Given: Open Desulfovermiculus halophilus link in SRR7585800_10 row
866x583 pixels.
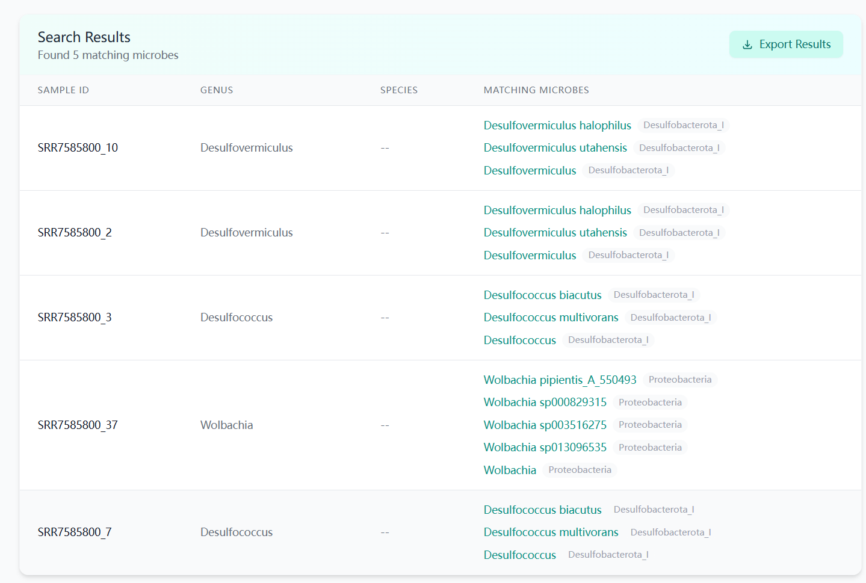Looking at the screenshot, I should (557, 125).
